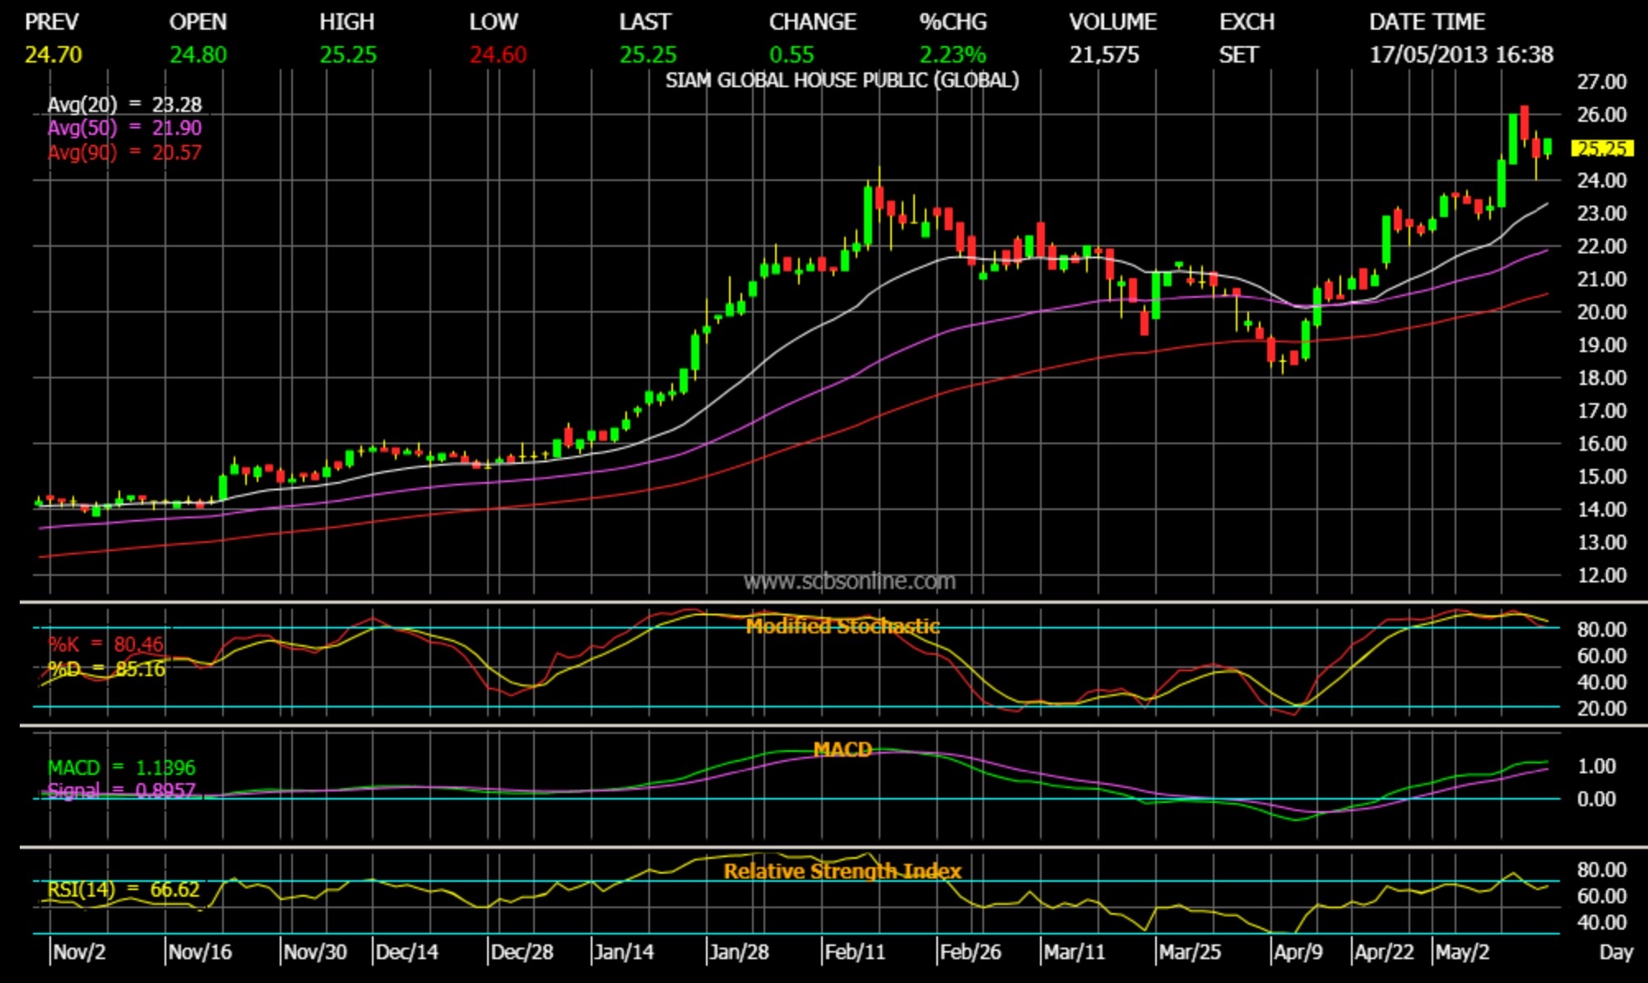This screenshot has height=983, width=1648.
Task: Click the 27.00 price axis label
Action: [1601, 82]
